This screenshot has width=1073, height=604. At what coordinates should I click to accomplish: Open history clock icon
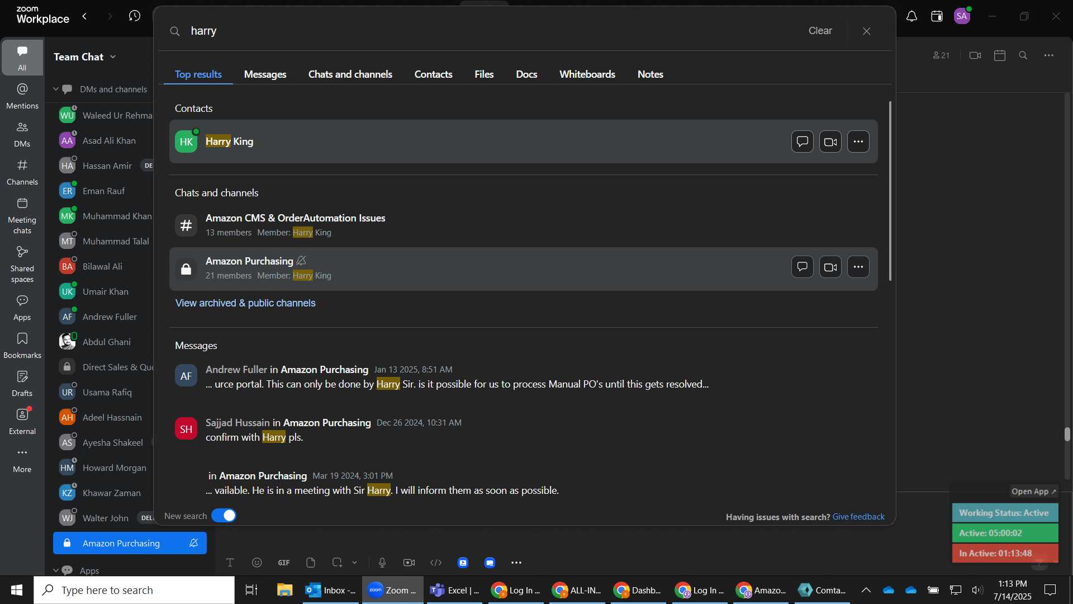(134, 16)
